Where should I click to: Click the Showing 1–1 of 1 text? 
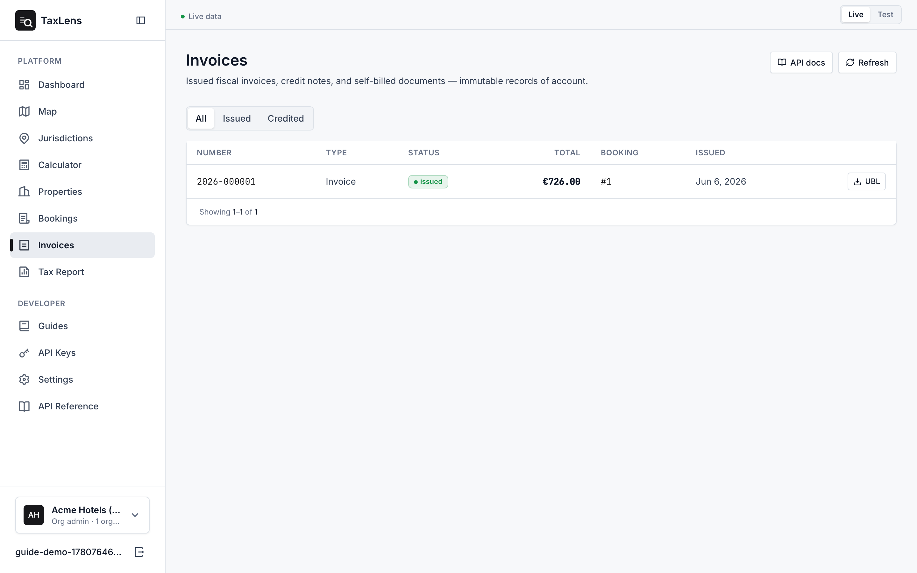(229, 212)
